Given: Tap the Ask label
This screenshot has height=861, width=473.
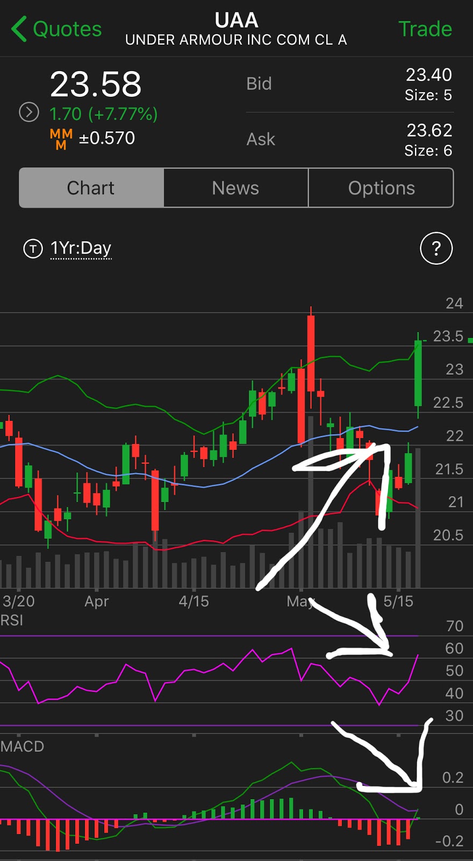Looking at the screenshot, I should (261, 139).
